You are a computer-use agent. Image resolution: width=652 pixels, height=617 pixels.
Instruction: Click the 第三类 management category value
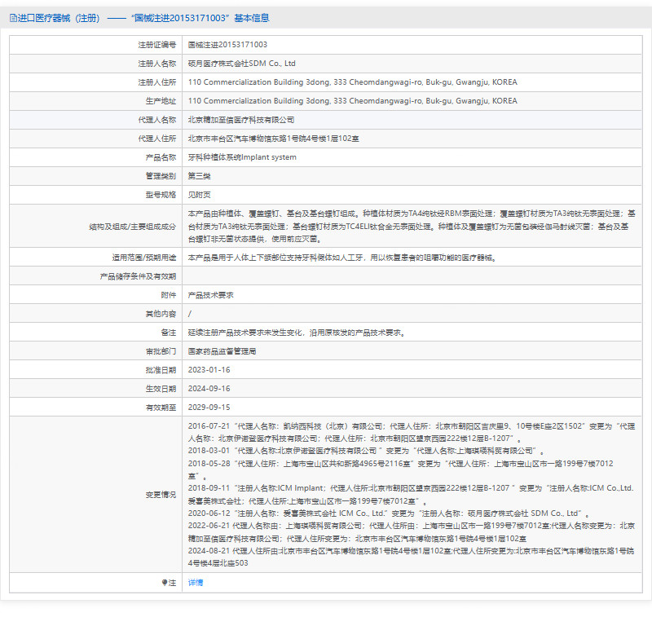tap(199, 176)
